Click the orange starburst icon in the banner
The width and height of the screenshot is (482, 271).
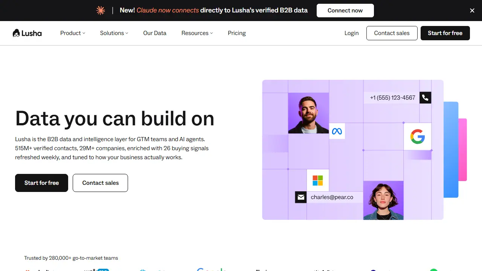point(101,11)
